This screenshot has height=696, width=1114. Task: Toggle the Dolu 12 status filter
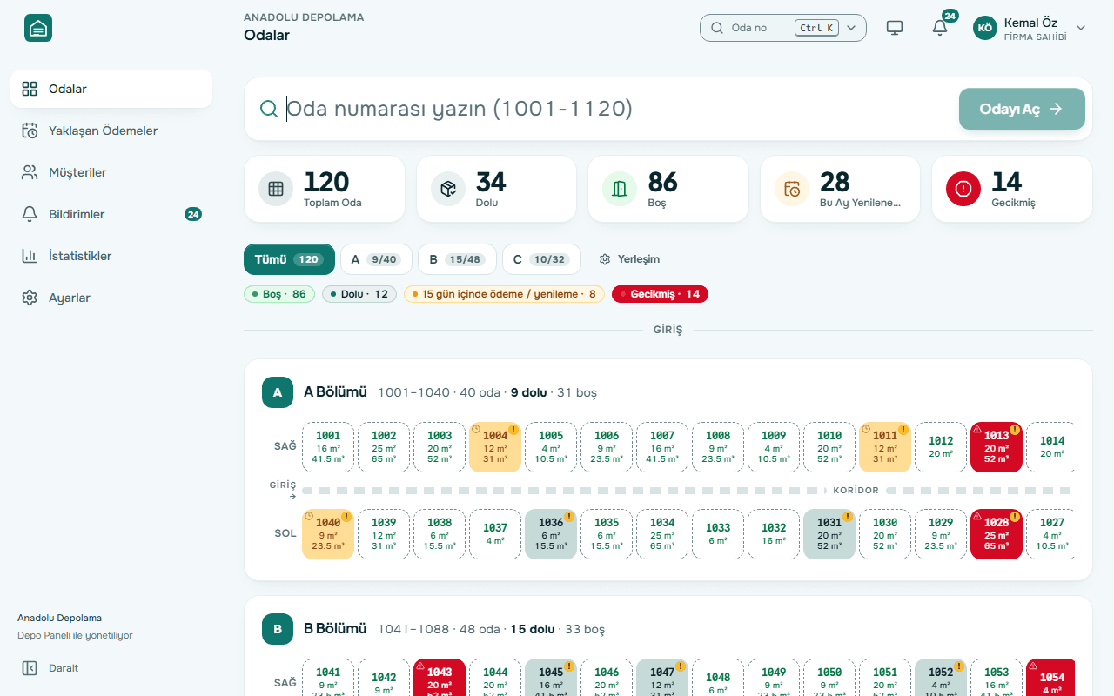tap(359, 294)
